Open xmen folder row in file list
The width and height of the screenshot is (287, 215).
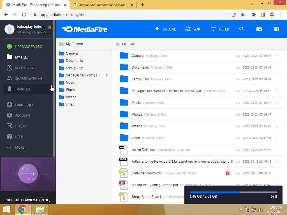[200, 138]
